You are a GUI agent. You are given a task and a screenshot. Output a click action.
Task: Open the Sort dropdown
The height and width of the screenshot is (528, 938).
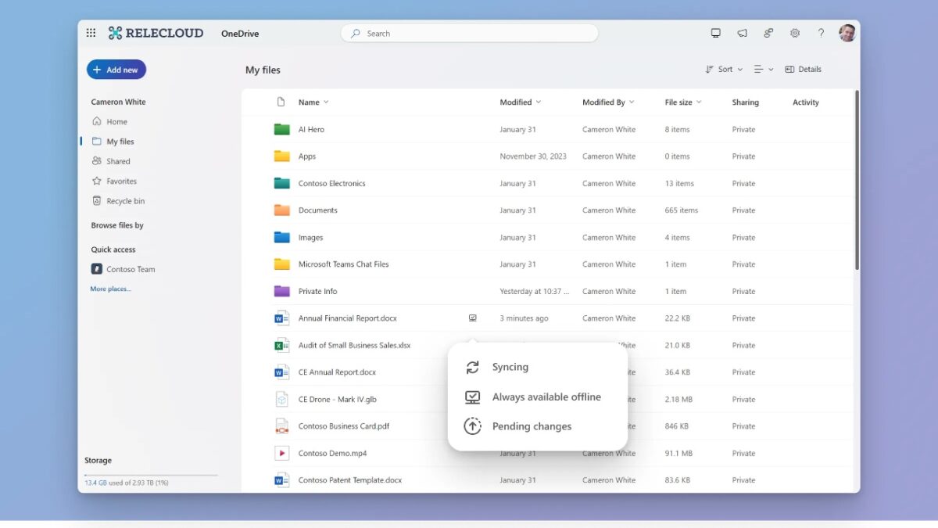(723, 69)
